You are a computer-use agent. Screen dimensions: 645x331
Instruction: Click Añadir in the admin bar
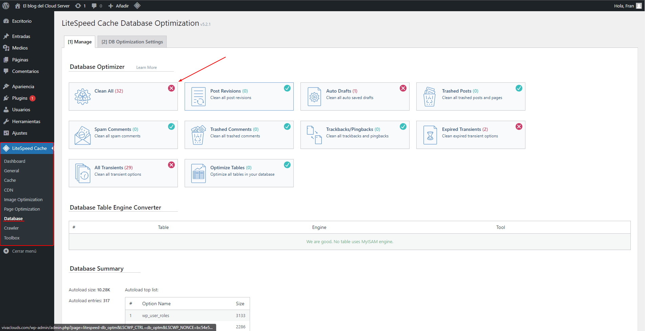click(x=119, y=6)
